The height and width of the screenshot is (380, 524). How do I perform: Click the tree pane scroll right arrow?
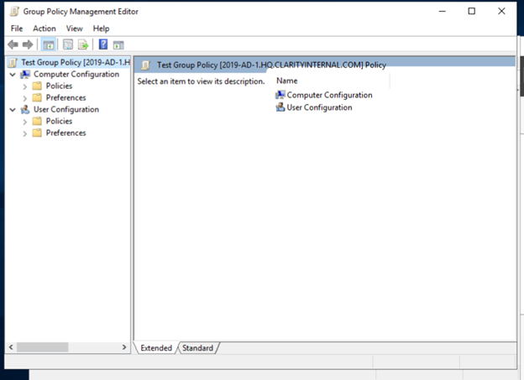point(124,347)
